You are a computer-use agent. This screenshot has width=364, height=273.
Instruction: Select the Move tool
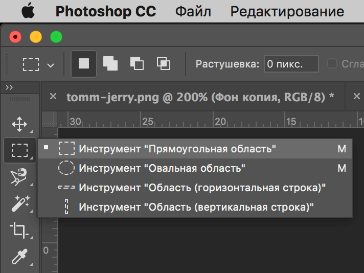click(19, 124)
